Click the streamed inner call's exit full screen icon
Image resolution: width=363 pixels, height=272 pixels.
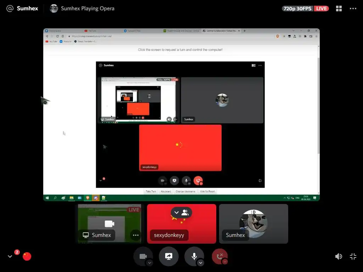click(260, 181)
